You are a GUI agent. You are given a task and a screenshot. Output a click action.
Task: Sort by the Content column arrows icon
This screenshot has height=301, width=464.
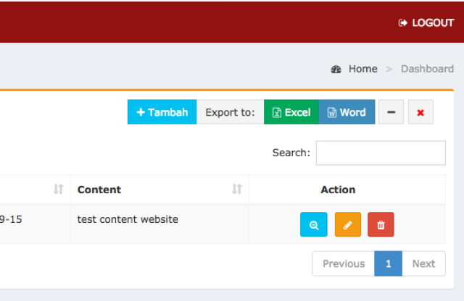click(x=237, y=190)
